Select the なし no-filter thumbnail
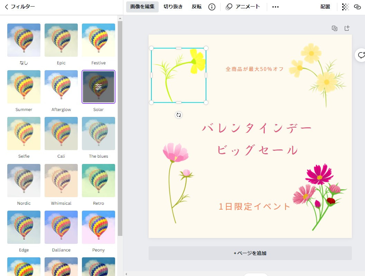This screenshot has height=276, width=365. pyautogui.click(x=24, y=40)
